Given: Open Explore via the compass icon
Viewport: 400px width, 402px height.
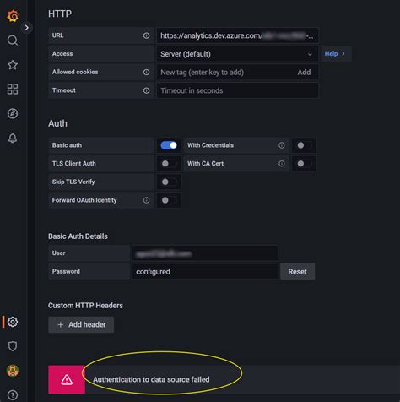Looking at the screenshot, I should [13, 114].
